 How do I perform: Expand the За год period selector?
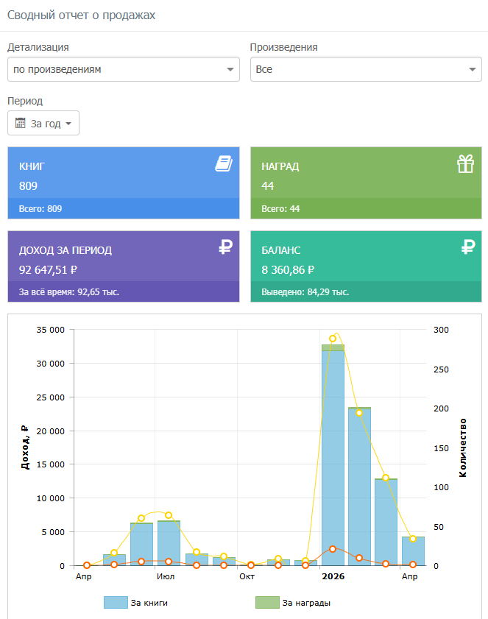(43, 123)
